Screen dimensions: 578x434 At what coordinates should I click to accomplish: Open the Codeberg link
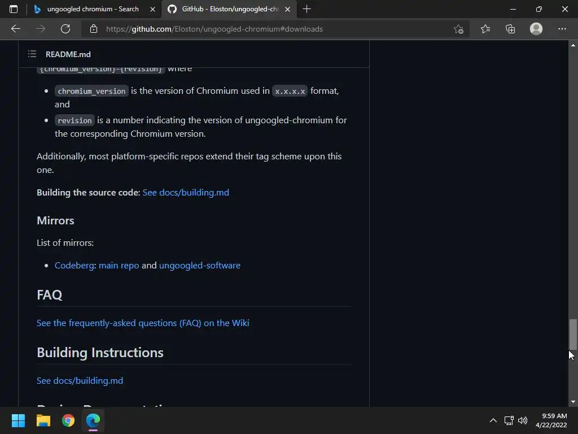[x=74, y=266]
